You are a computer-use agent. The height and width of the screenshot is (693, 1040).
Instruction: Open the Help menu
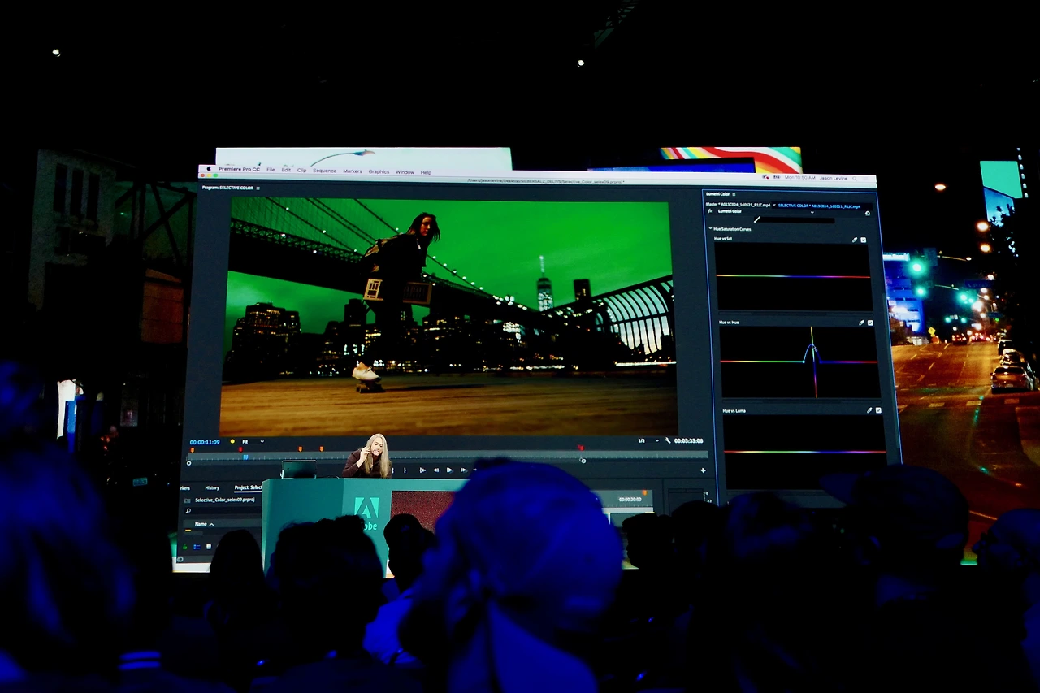426,172
